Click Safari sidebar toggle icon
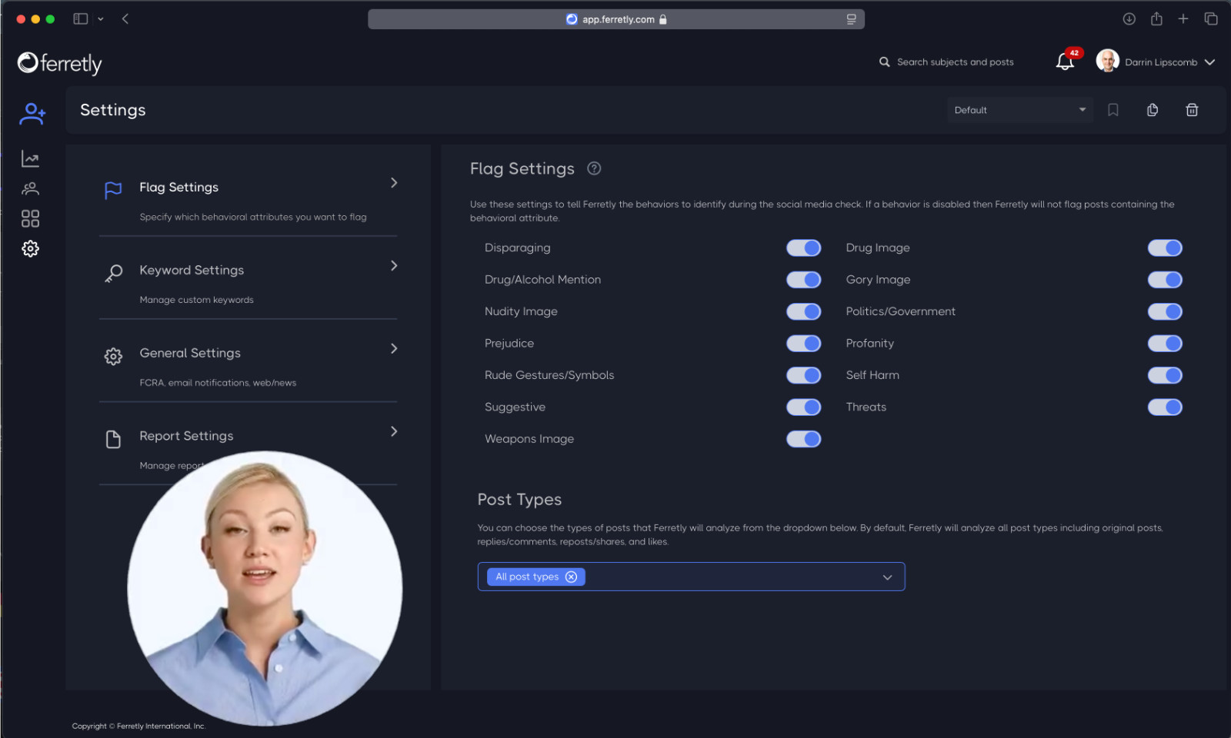Image resolution: width=1231 pixels, height=738 pixels. [80, 18]
